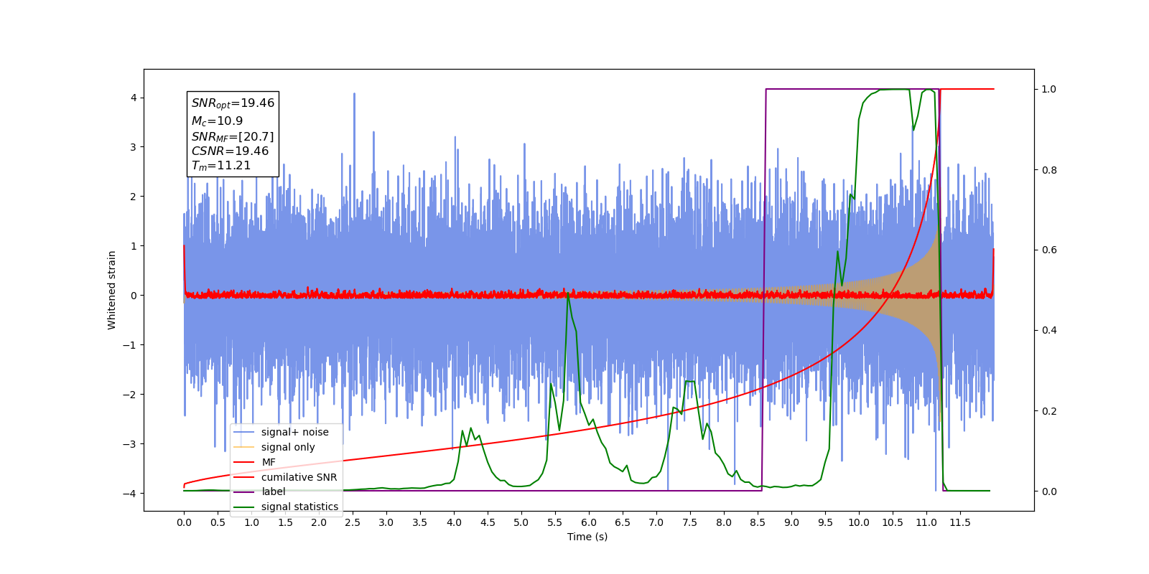Image resolution: width=1149 pixels, height=574 pixels.
Task: Click the x-axis tick label 2.5
Action: pyautogui.click(x=353, y=522)
